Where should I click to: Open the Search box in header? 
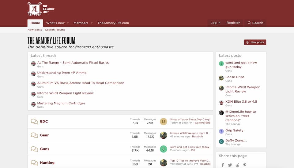tap(255, 23)
